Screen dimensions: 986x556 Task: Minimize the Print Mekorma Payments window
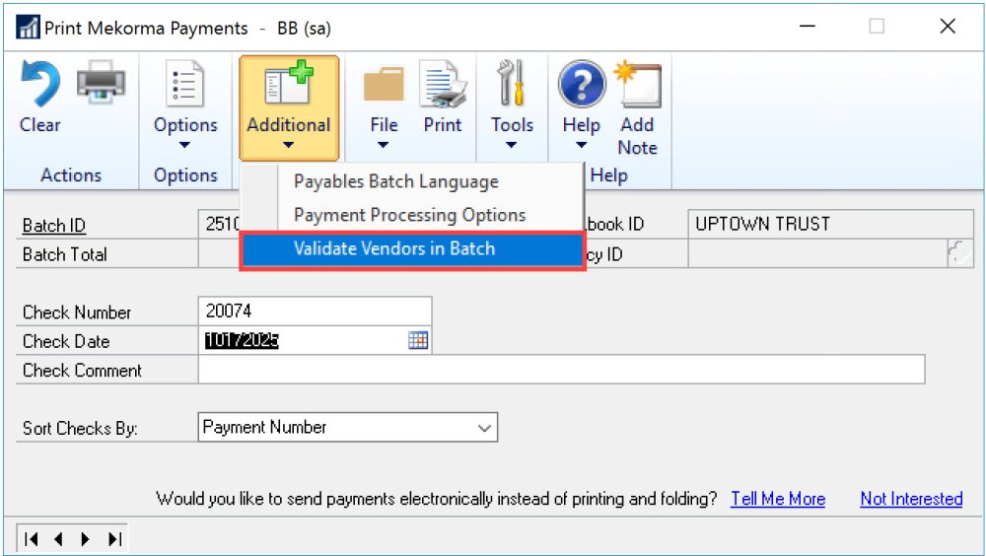point(808,27)
